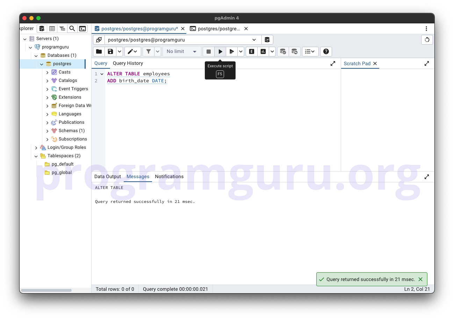
Task: Expand the Schemas (1) node
Action: click(x=47, y=131)
